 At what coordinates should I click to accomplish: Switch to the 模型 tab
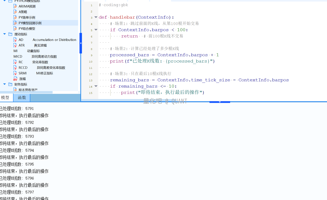[x=5, y=98]
